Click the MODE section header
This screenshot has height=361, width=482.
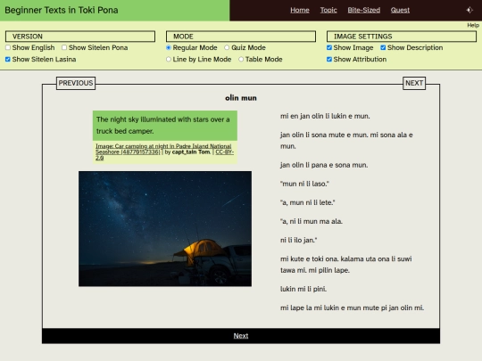[x=241, y=37]
